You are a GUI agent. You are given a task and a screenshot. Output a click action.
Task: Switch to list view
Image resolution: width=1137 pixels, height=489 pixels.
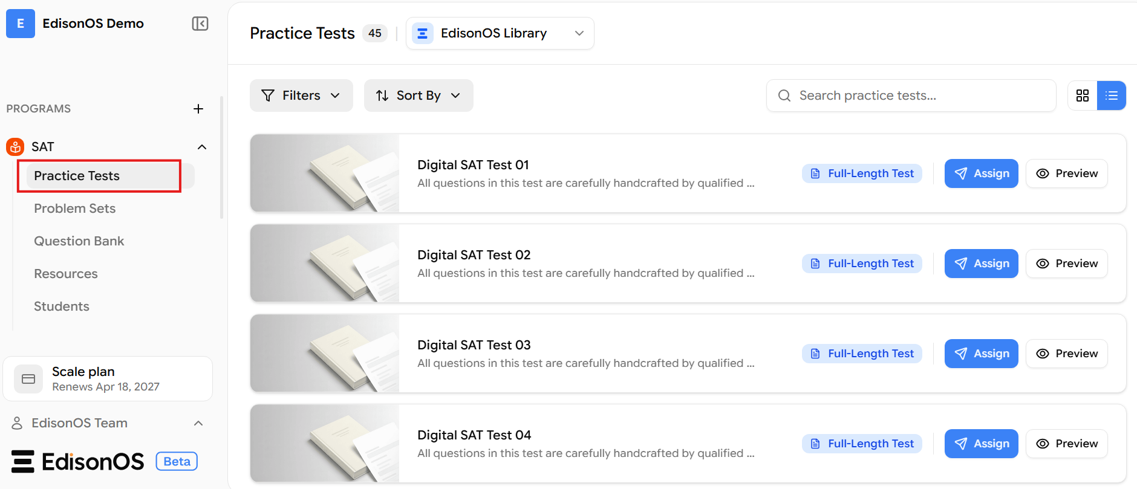pyautogui.click(x=1112, y=96)
